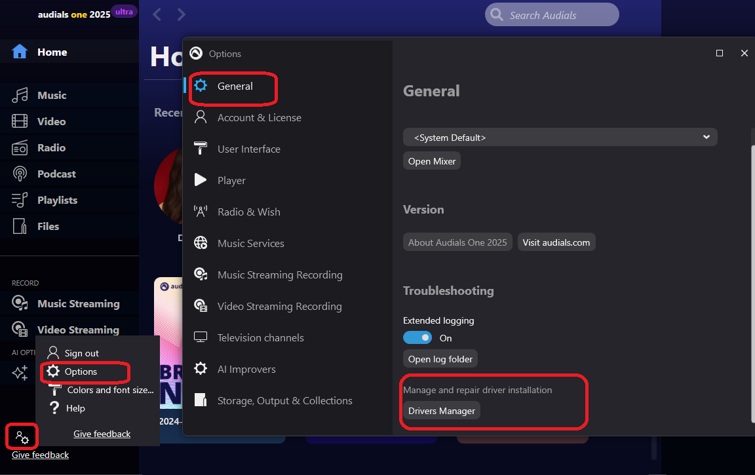Click the Radio & Wish antenna icon
This screenshot has height=475, width=755.
pos(201,211)
